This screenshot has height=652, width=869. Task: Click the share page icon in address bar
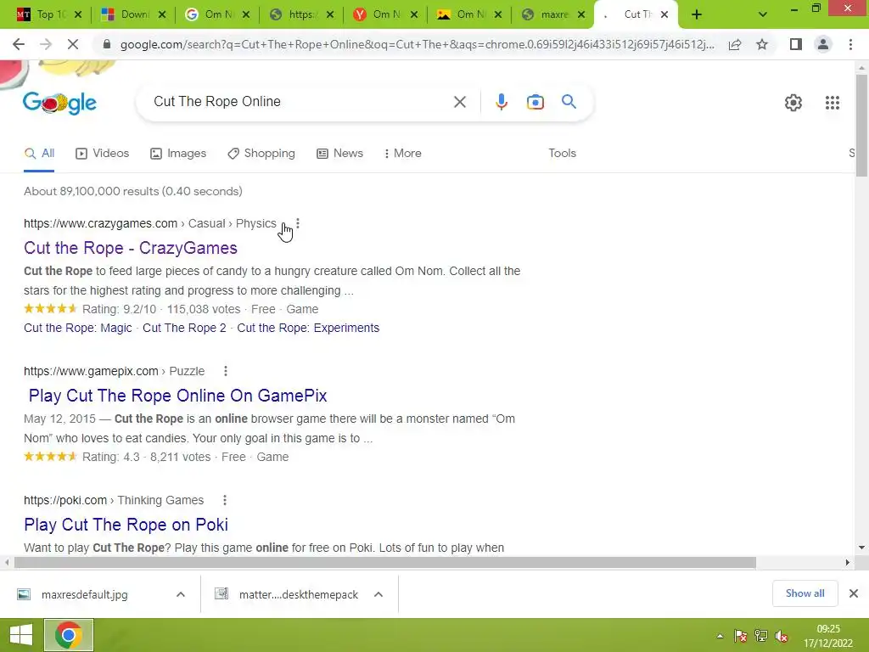click(x=735, y=44)
